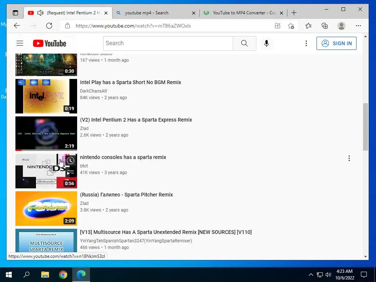Add the nintendo consoles video to queue
Image resolution: width=376 pixels, height=282 pixels.
pos(70,172)
